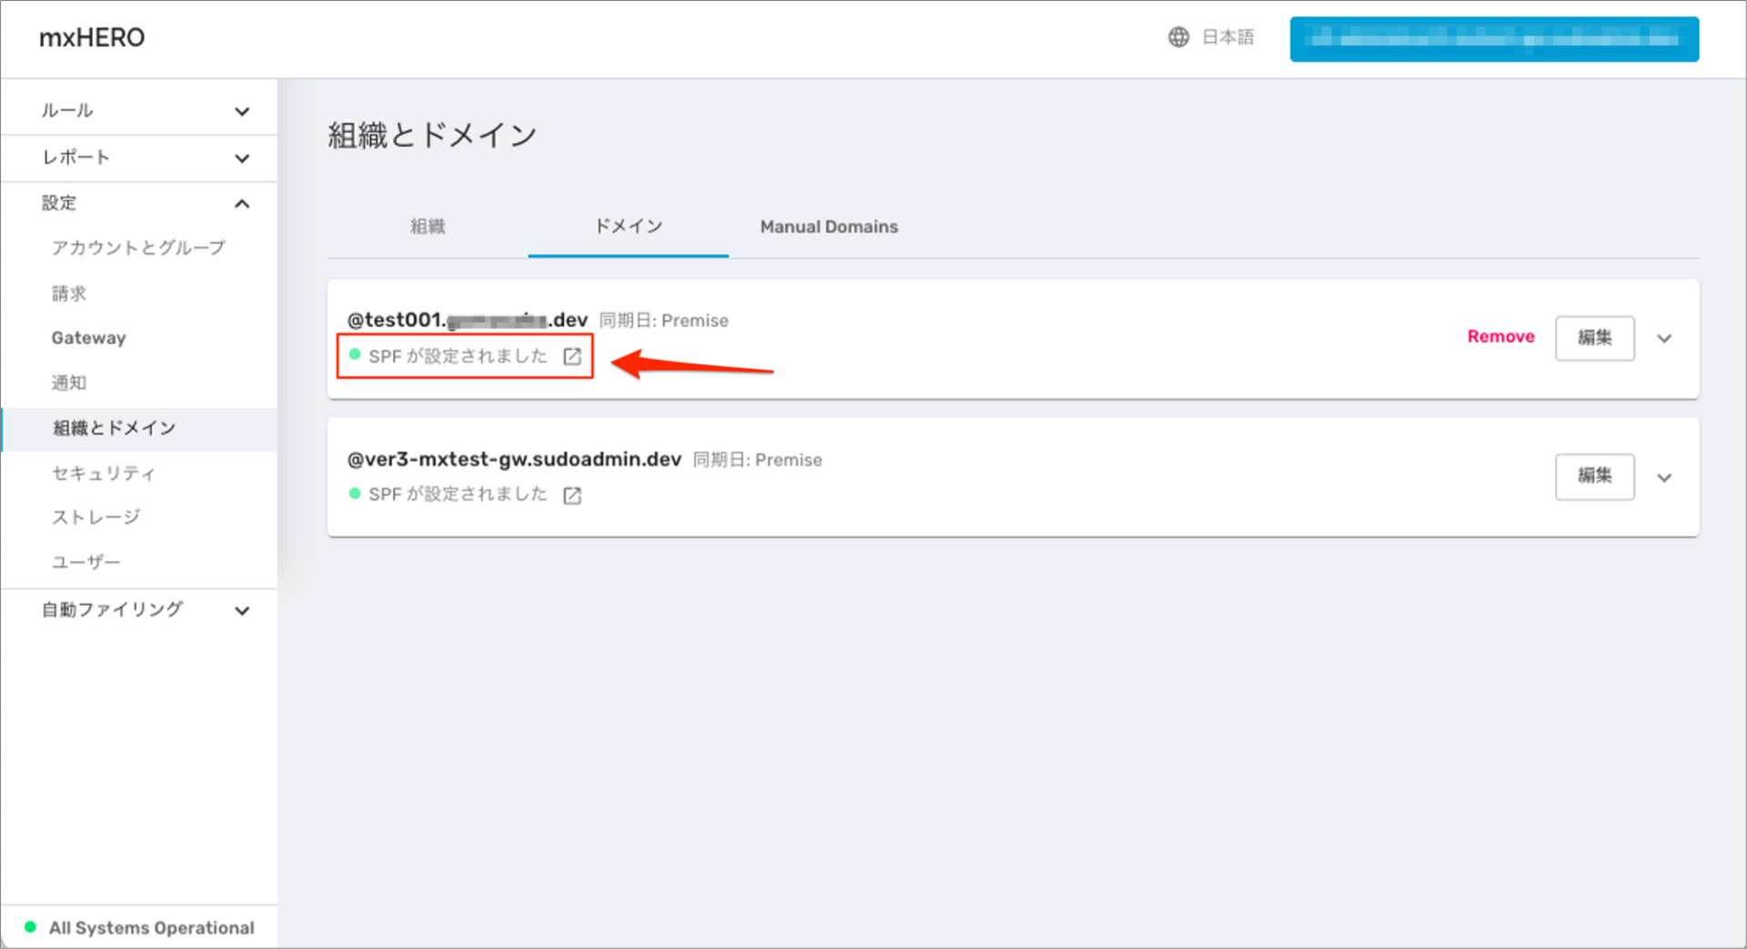Image resolution: width=1747 pixels, height=949 pixels.
Task: Open the 組織 tab
Action: (429, 227)
